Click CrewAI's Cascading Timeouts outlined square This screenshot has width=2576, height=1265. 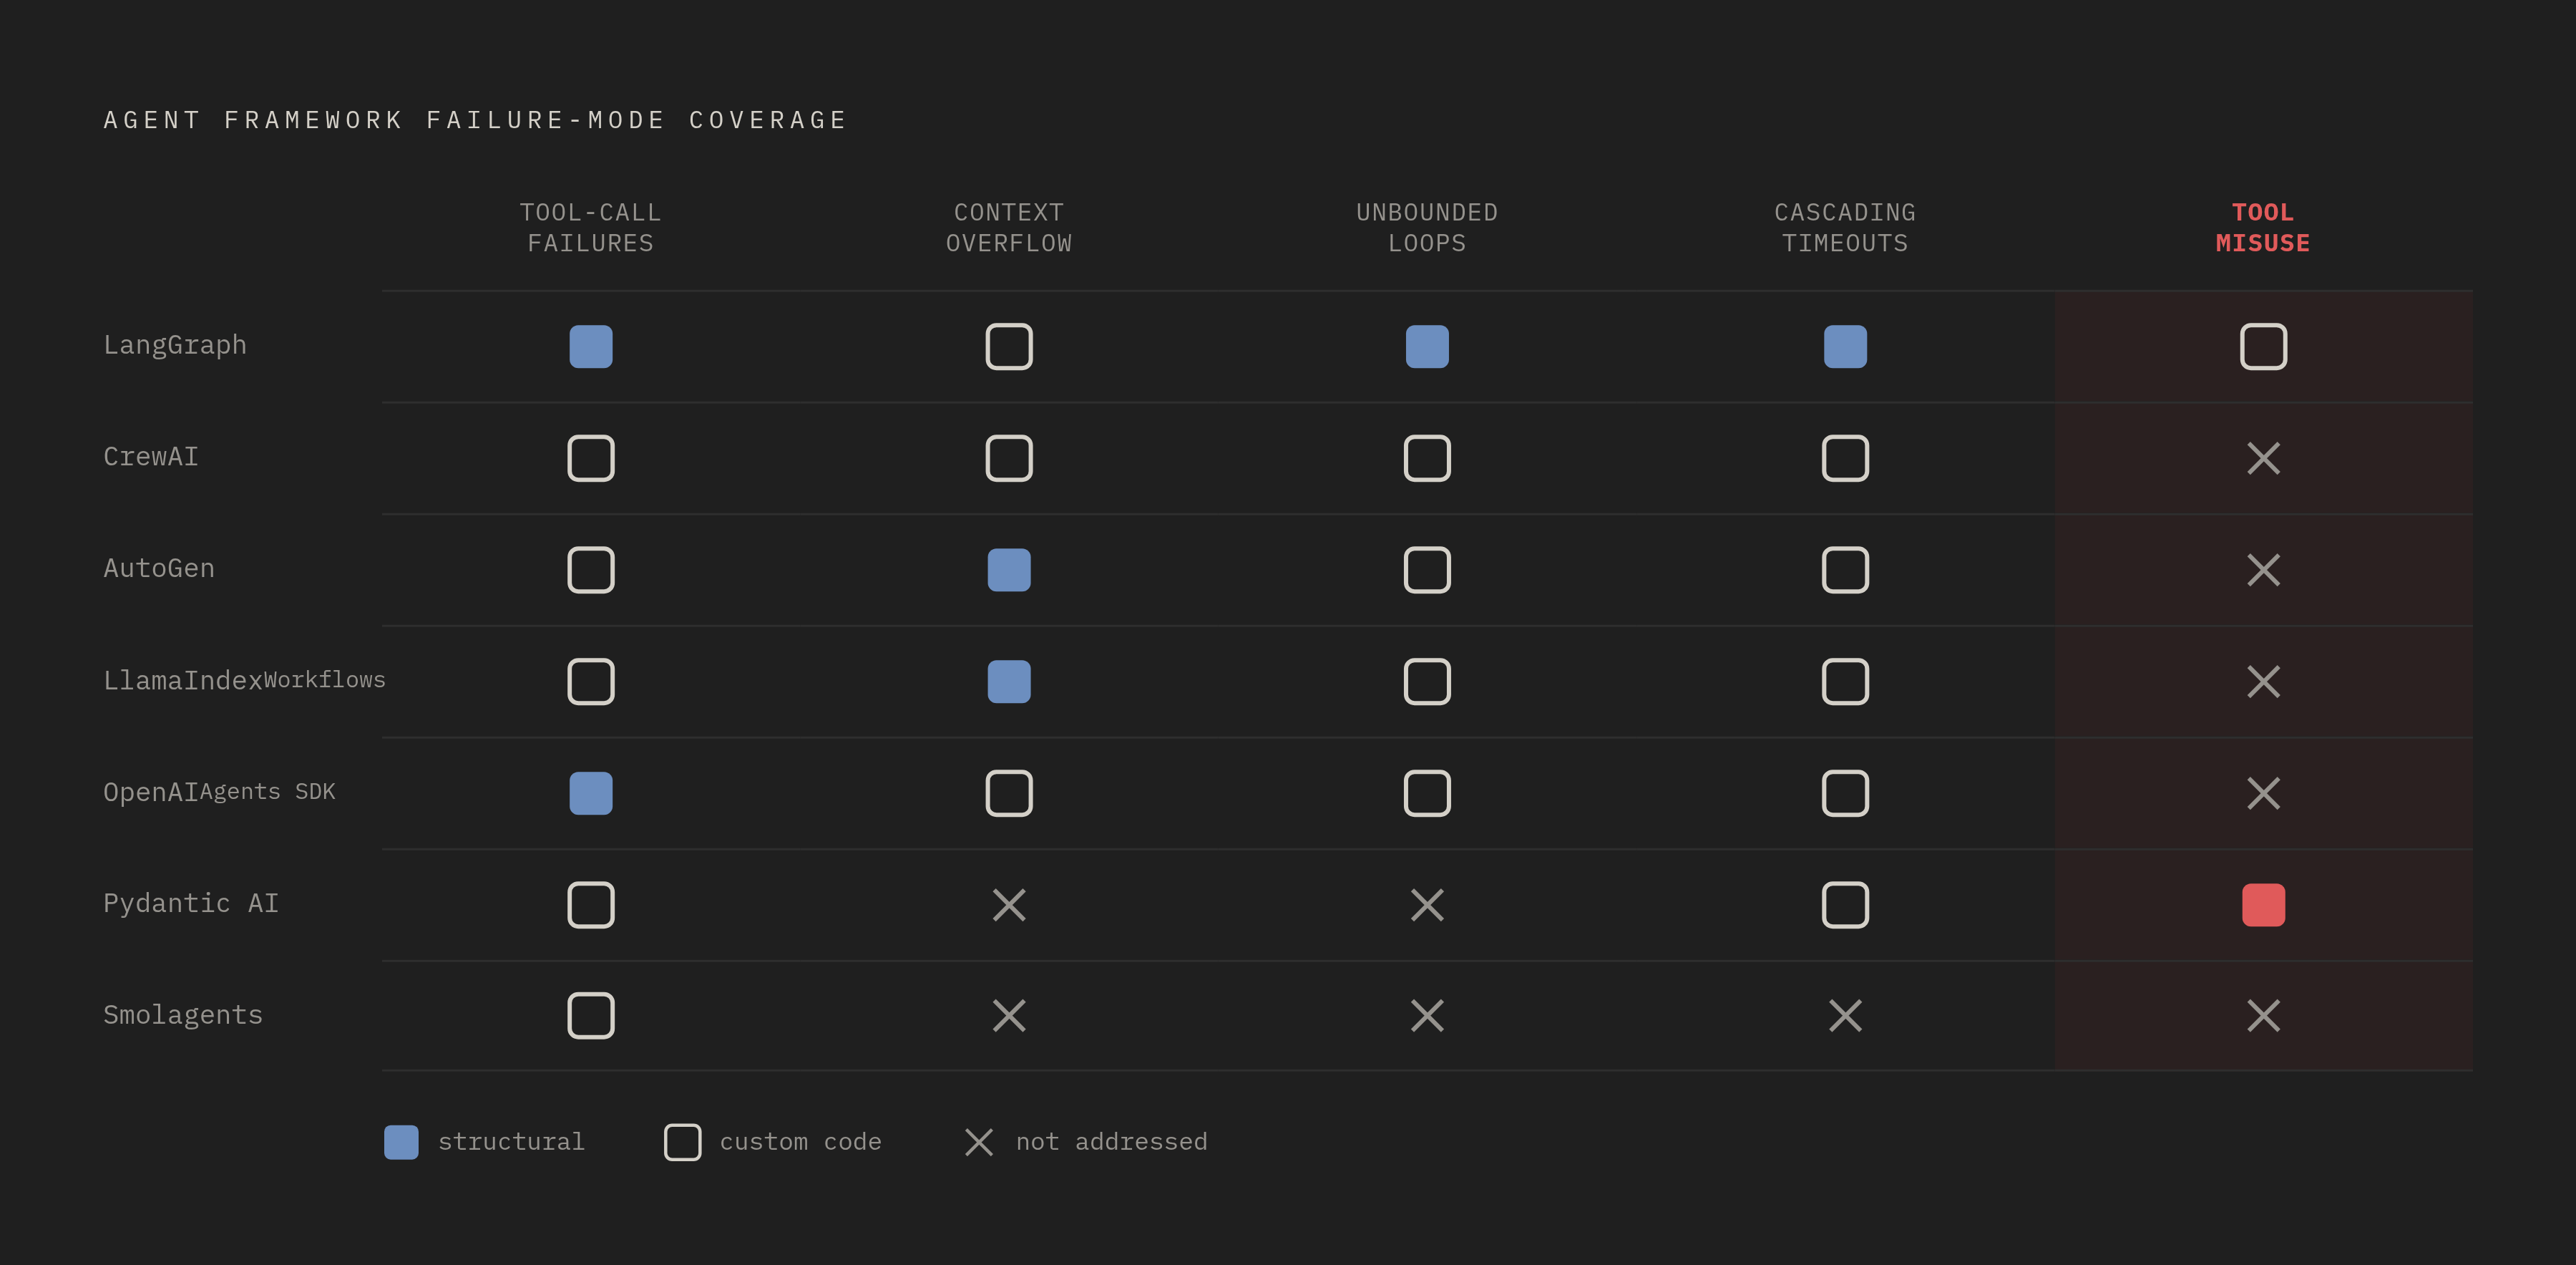[1845, 458]
